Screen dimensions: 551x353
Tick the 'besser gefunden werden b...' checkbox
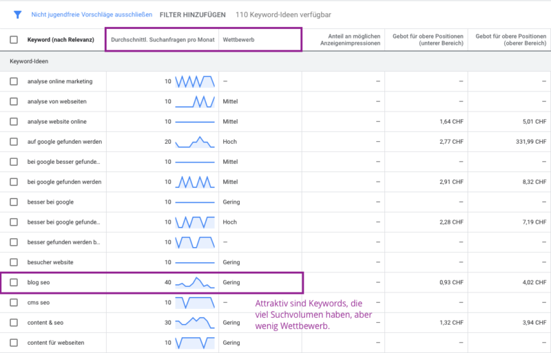14,242
